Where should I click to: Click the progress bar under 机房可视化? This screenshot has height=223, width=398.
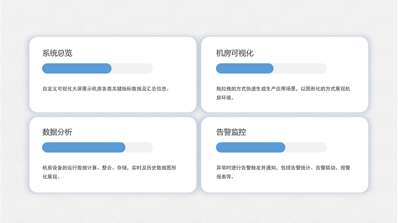271,69
